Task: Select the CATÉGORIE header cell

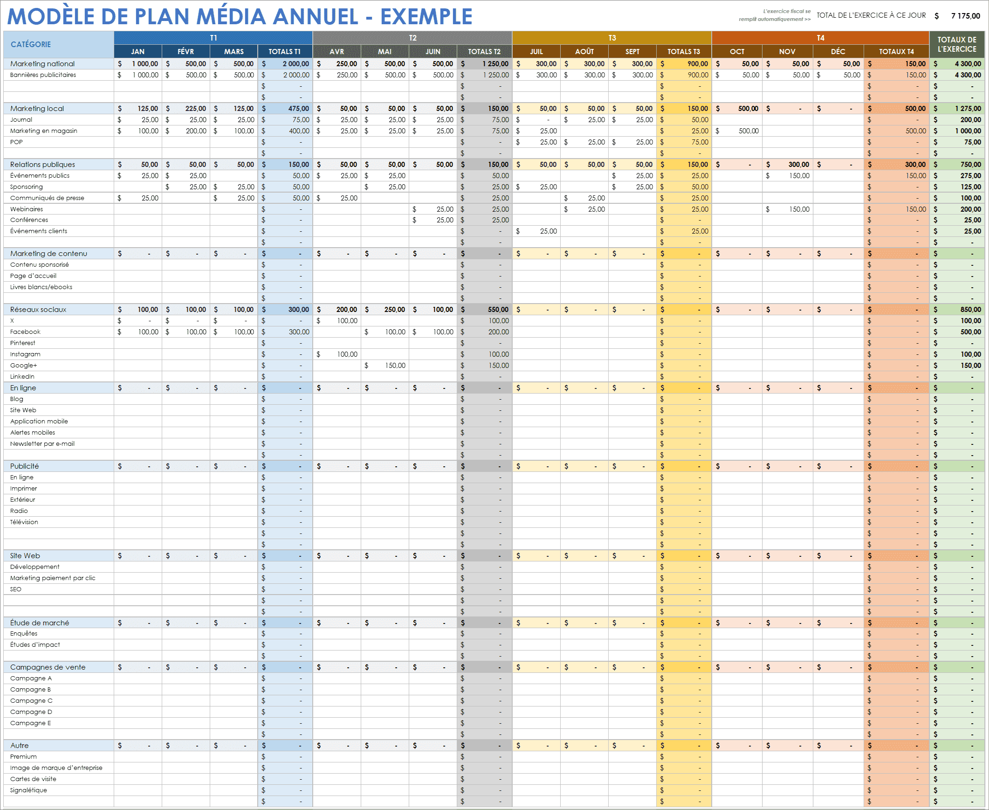Action: (59, 44)
